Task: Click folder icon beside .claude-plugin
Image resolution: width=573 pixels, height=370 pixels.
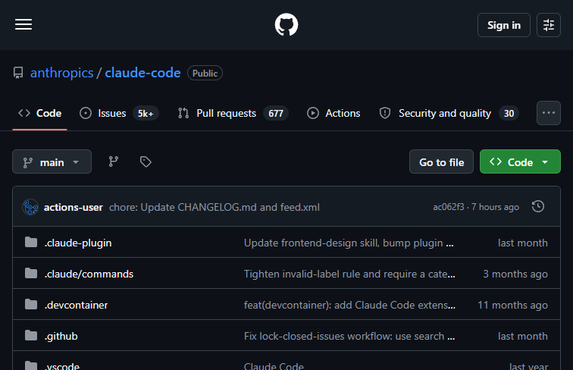Action: 31,242
